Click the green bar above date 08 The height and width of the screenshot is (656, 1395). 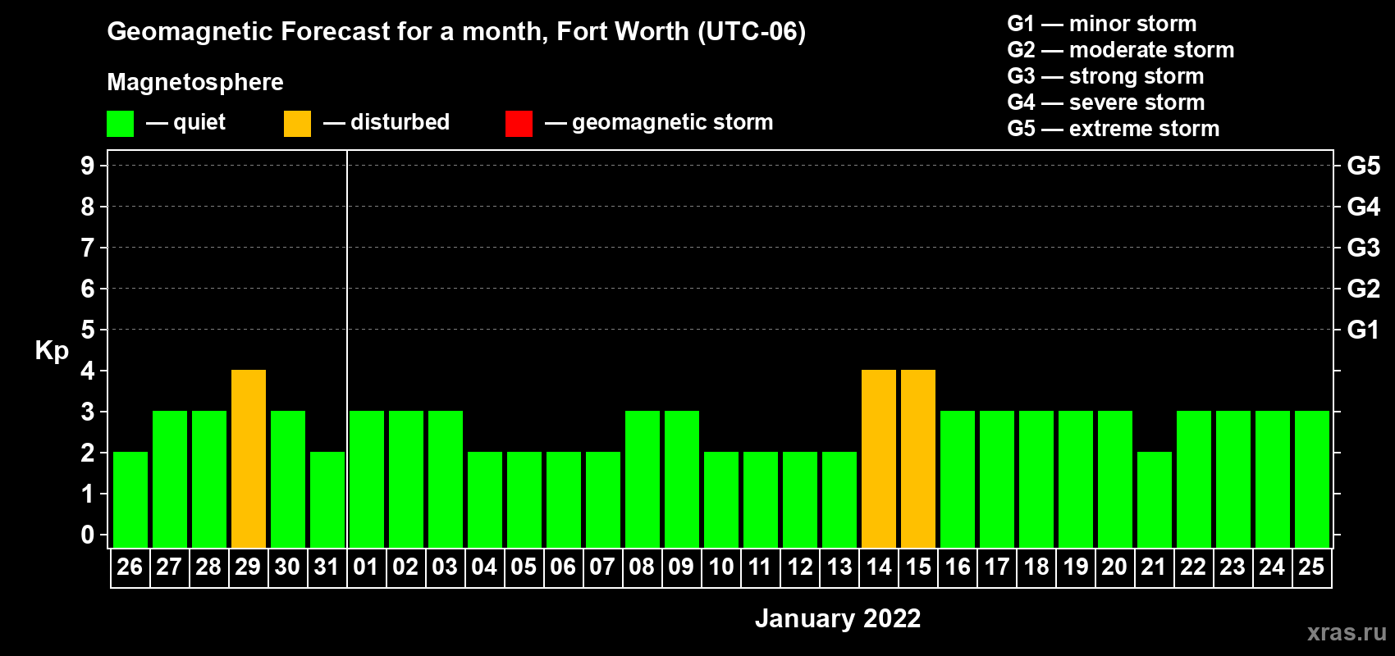pyautogui.click(x=643, y=479)
